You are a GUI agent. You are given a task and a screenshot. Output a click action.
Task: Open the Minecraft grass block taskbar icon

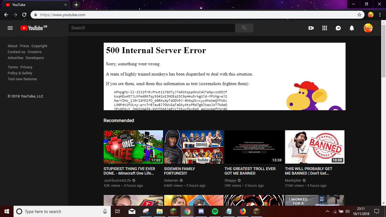pyautogui.click(x=173, y=211)
